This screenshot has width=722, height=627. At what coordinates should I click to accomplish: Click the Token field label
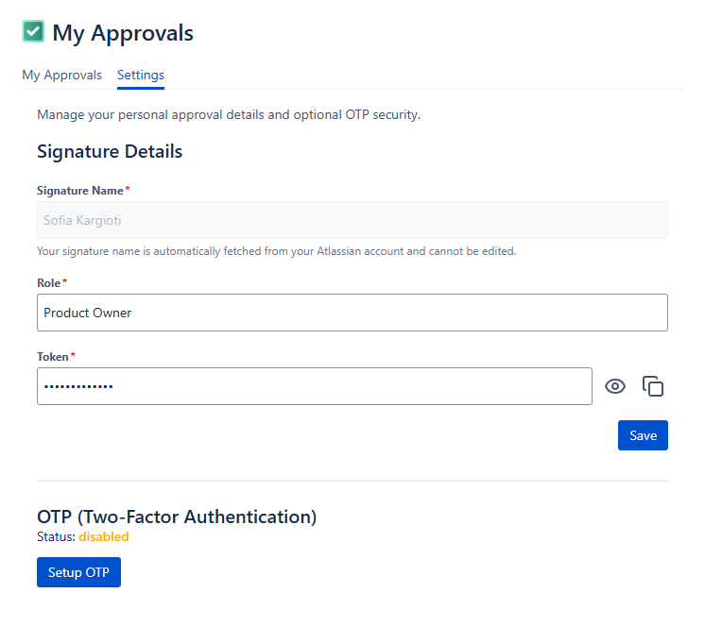(53, 357)
